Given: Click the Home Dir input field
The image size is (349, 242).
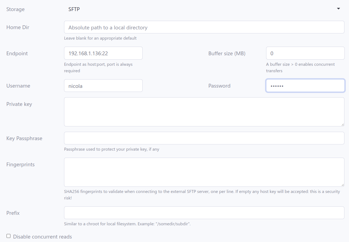Looking at the screenshot, I should pos(204,27).
